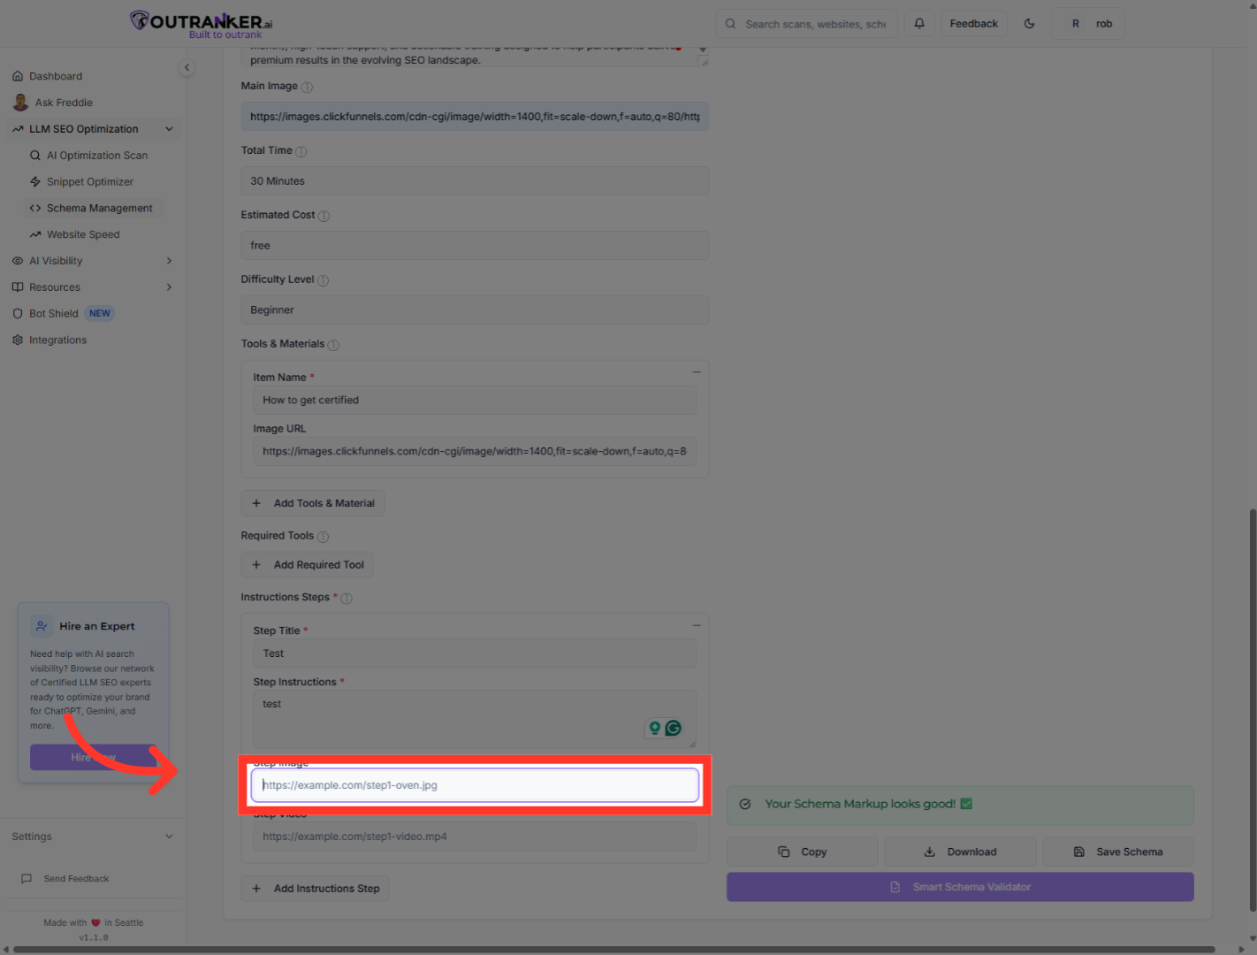1257x955 pixels.
Task: Download the schema markup
Action: [x=960, y=852]
